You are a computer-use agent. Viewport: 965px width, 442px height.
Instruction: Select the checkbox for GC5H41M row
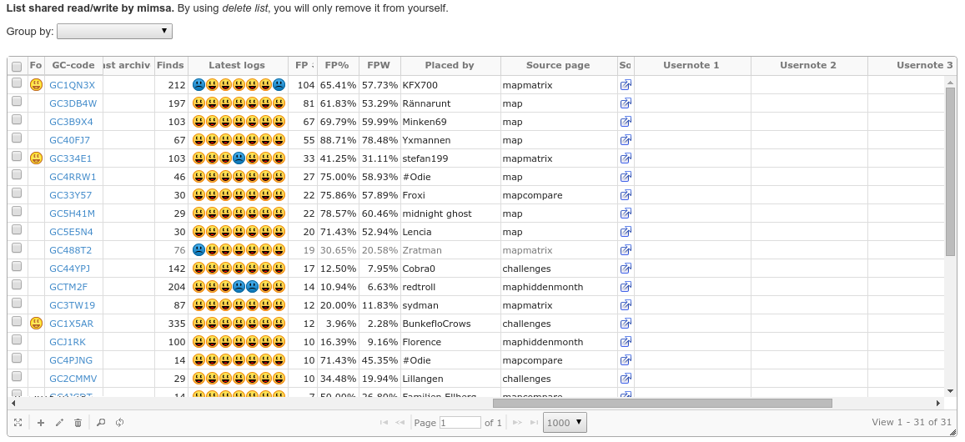[x=17, y=213]
